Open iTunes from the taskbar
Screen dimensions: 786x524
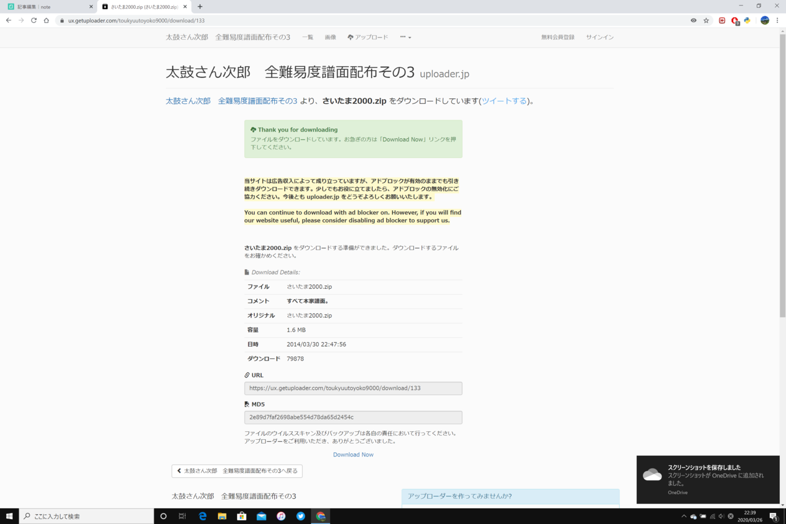click(x=281, y=516)
